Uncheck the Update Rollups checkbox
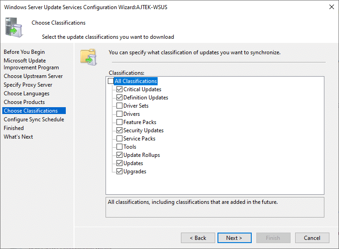339x249 pixels. click(x=119, y=155)
